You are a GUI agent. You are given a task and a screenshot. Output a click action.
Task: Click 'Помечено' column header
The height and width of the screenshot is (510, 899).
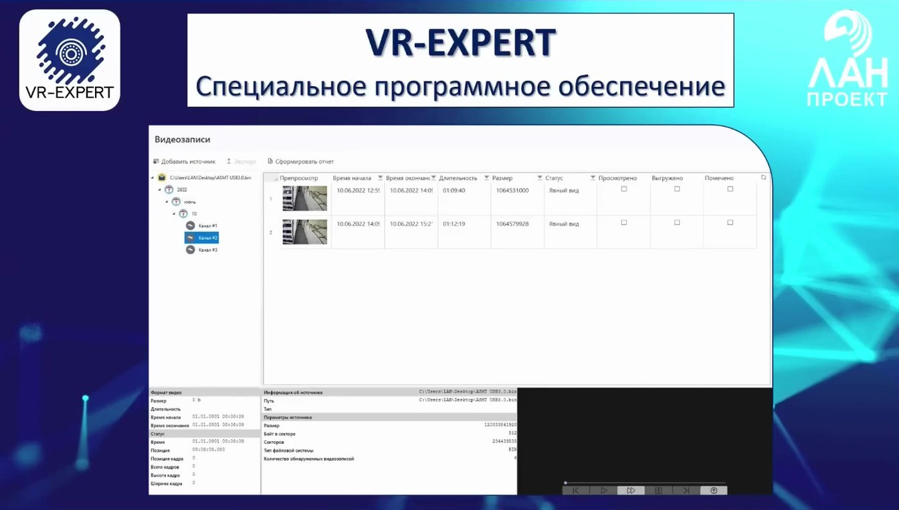click(x=719, y=178)
